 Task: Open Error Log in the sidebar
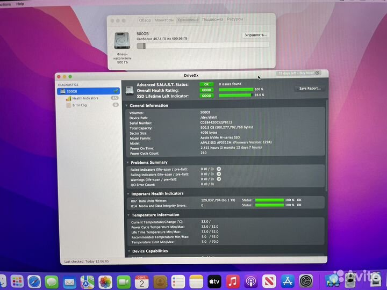(x=80, y=105)
